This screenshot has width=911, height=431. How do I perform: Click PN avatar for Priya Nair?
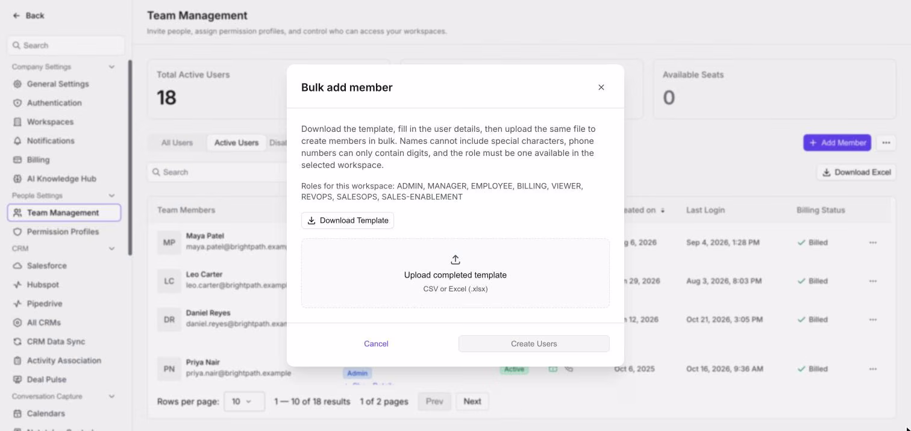(169, 369)
